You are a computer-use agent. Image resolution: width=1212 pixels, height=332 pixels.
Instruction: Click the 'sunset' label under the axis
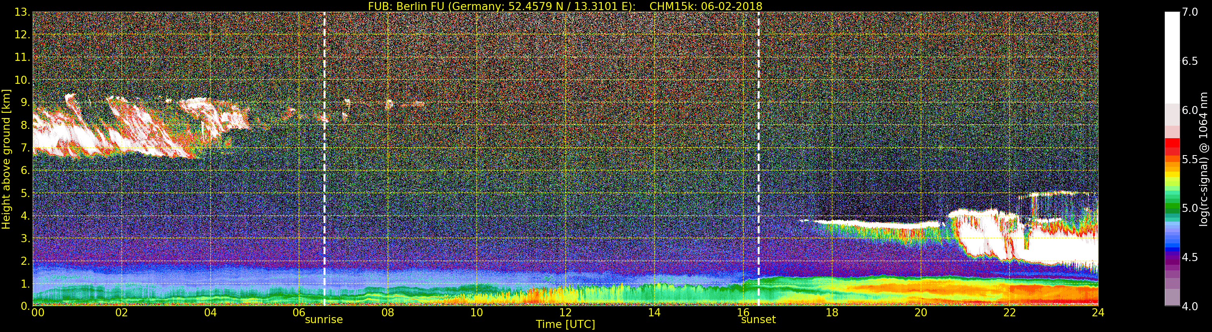coord(758,320)
